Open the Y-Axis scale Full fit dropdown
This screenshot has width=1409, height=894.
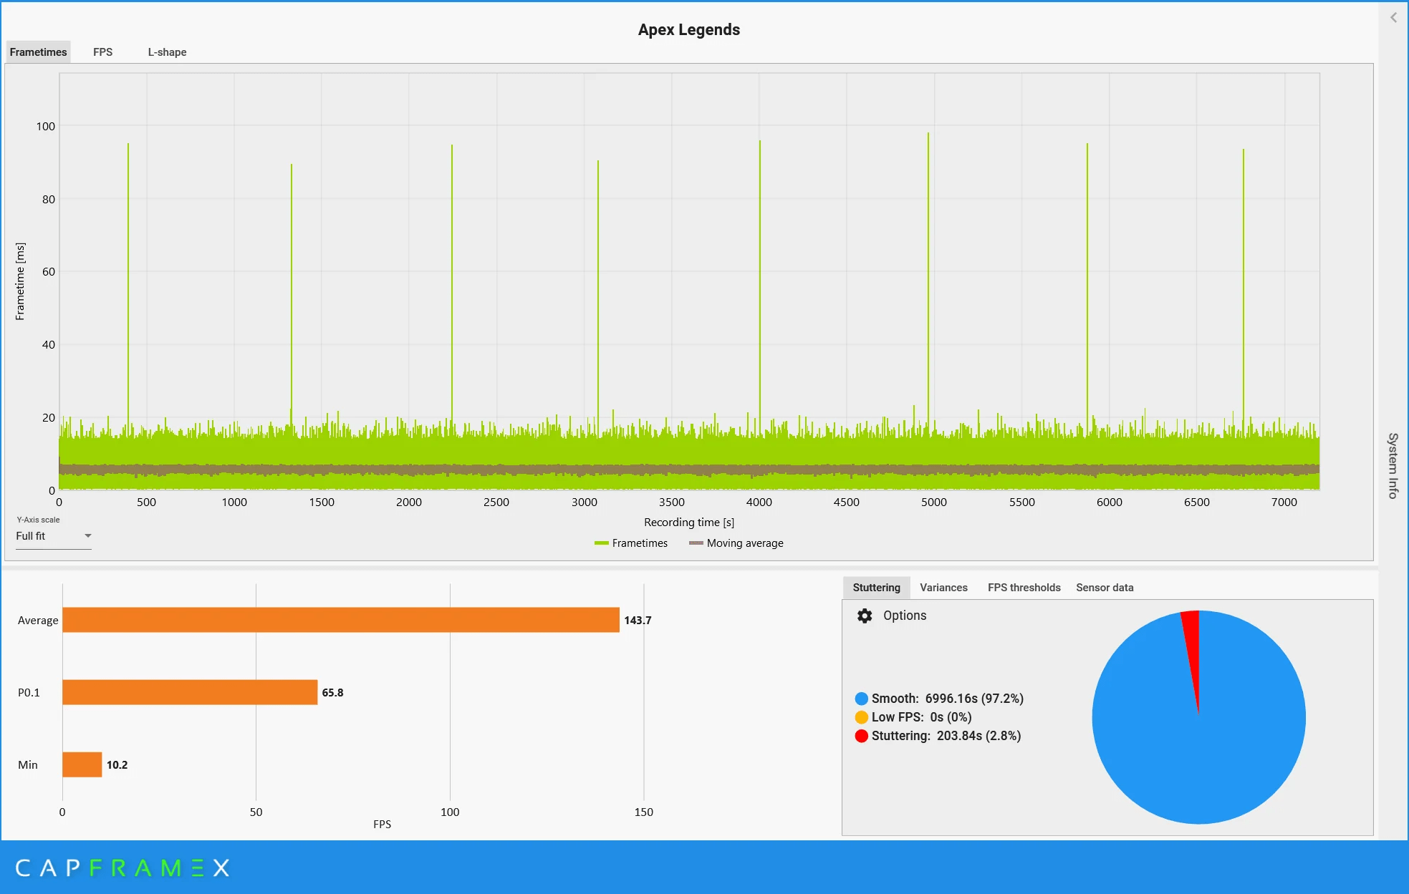coord(54,536)
